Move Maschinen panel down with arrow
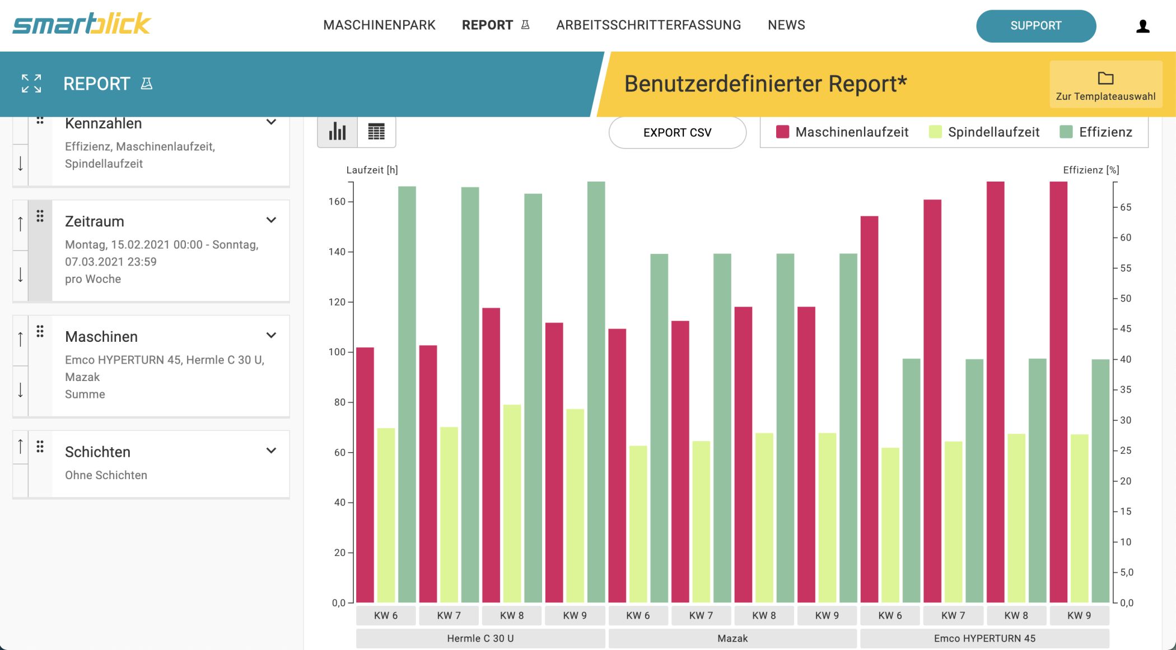Image resolution: width=1176 pixels, height=650 pixels. (x=20, y=390)
